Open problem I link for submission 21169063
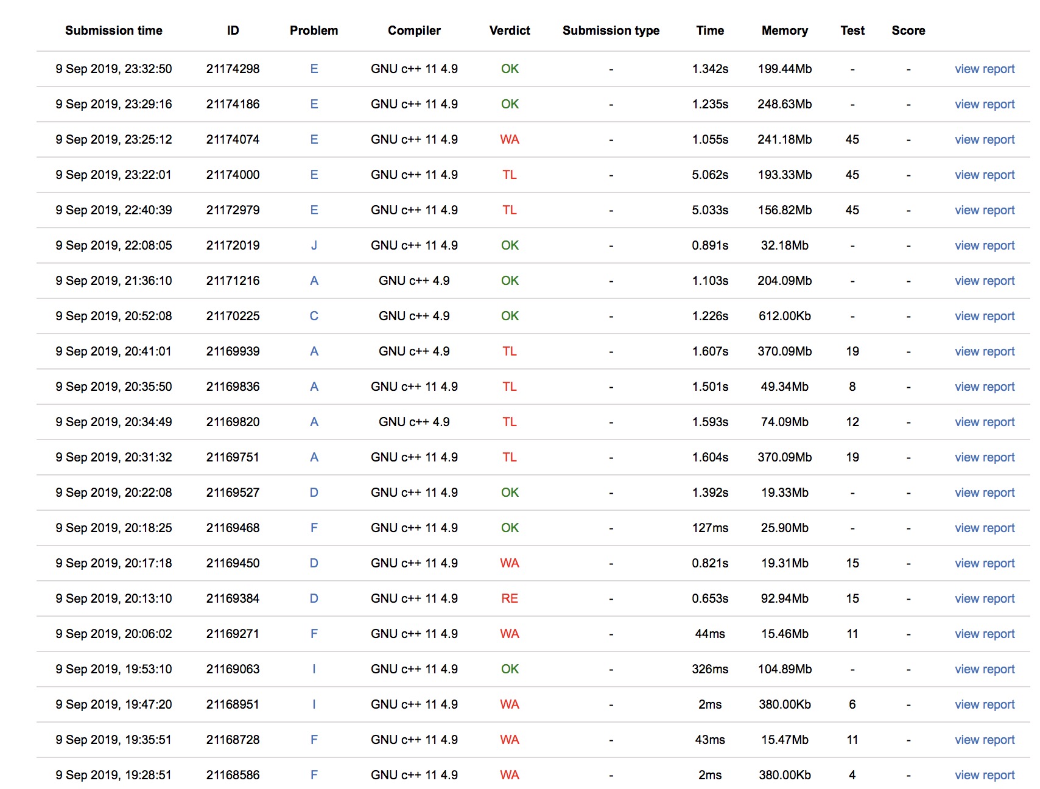This screenshot has height=789, width=1040. (x=314, y=669)
